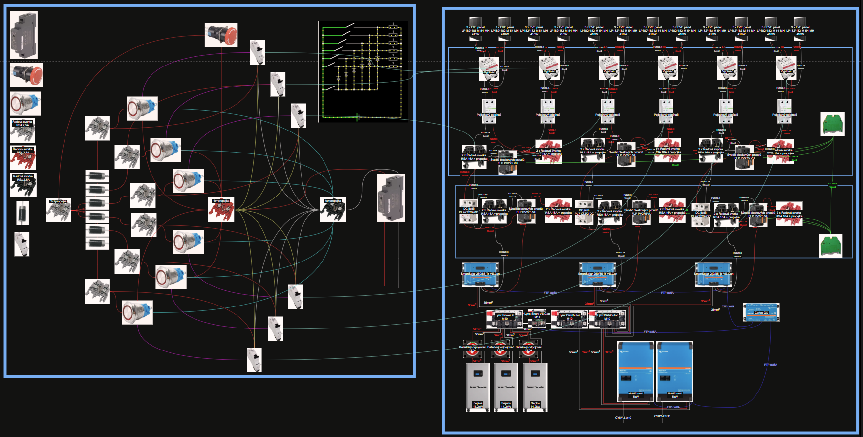
Task: Click the top diode in the diode stack
Action: pyautogui.click(x=97, y=176)
